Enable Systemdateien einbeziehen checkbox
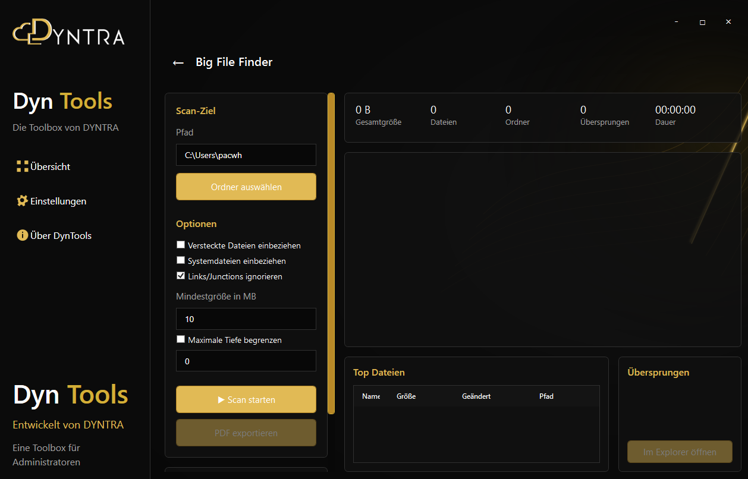 (181, 260)
